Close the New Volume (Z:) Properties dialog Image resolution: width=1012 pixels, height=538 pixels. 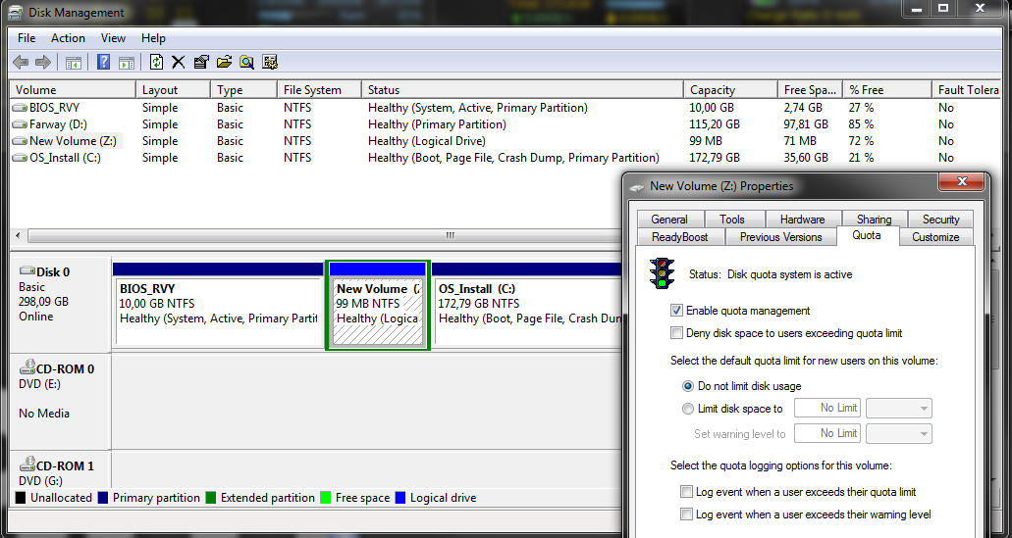coord(962,182)
